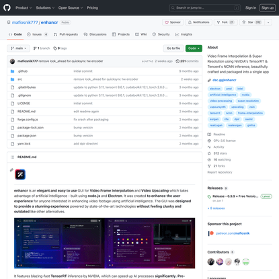Screen dimensions: 279x279
Task: Open the package.json file
Action: [x=27, y=136]
